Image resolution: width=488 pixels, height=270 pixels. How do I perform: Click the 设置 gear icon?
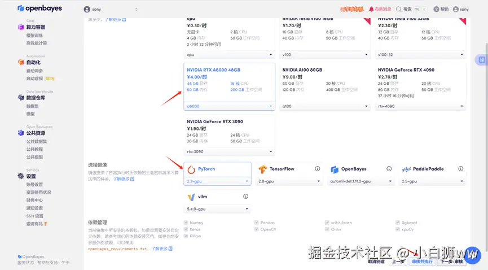point(20,176)
